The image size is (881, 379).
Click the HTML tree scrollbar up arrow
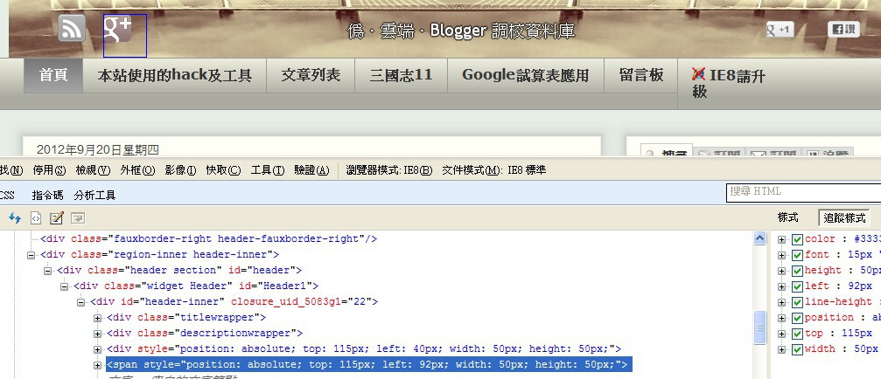759,238
